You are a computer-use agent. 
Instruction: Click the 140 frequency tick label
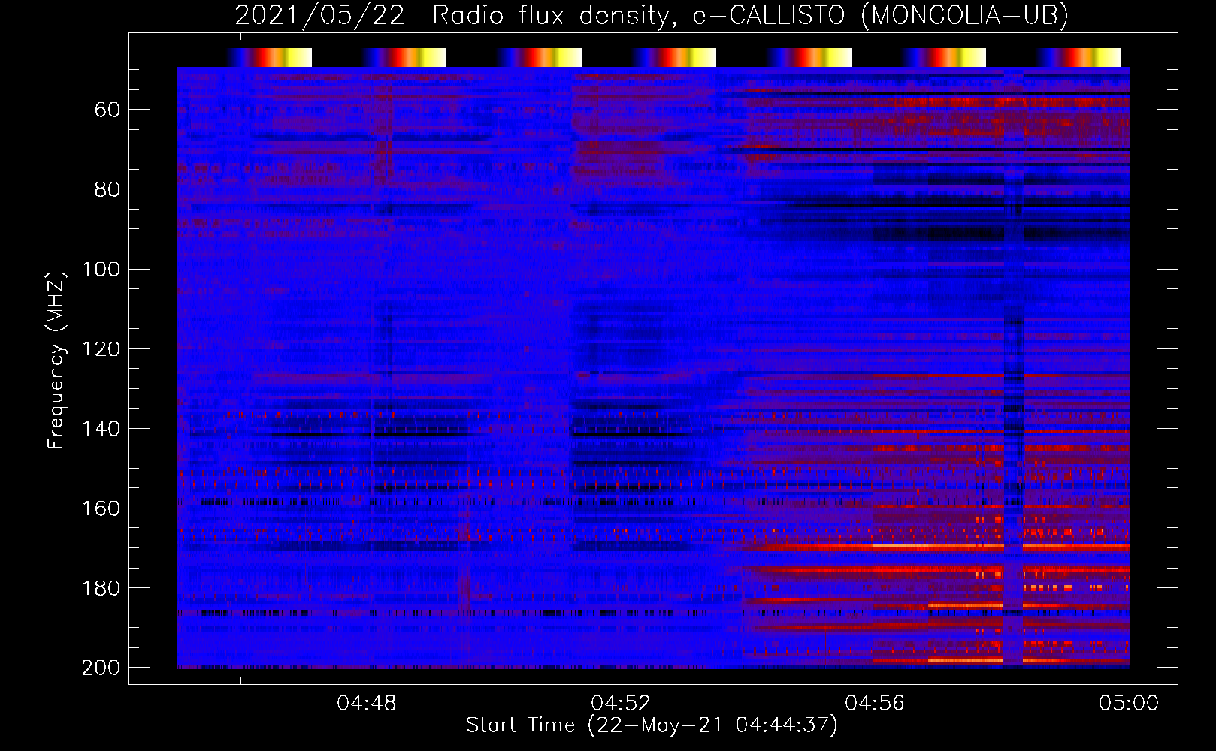click(101, 429)
